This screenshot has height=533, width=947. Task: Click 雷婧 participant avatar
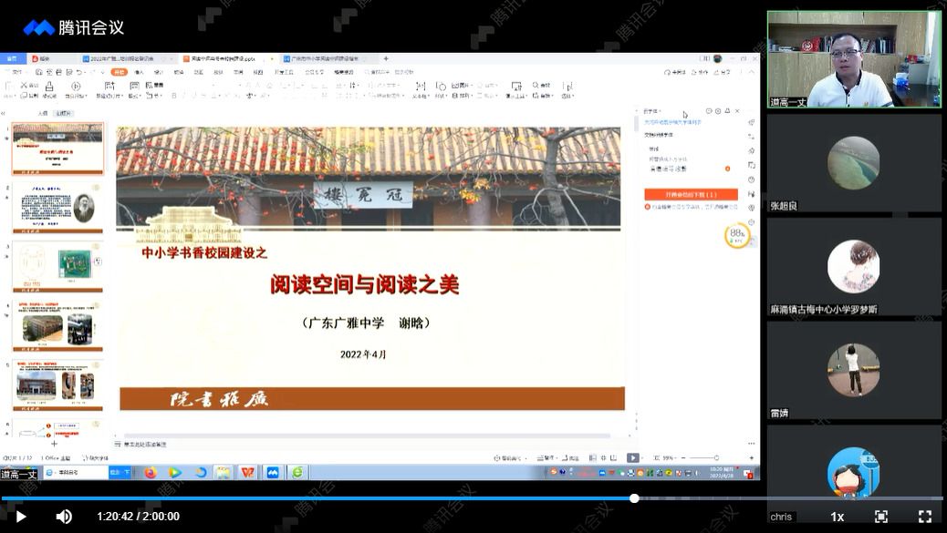(853, 370)
